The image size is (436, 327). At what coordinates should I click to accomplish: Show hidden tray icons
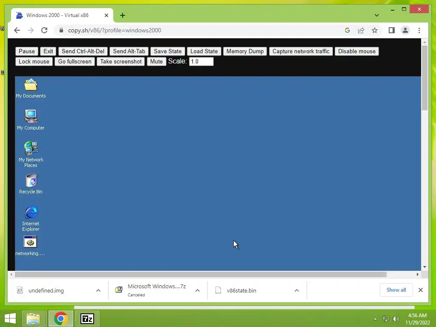(x=376, y=319)
